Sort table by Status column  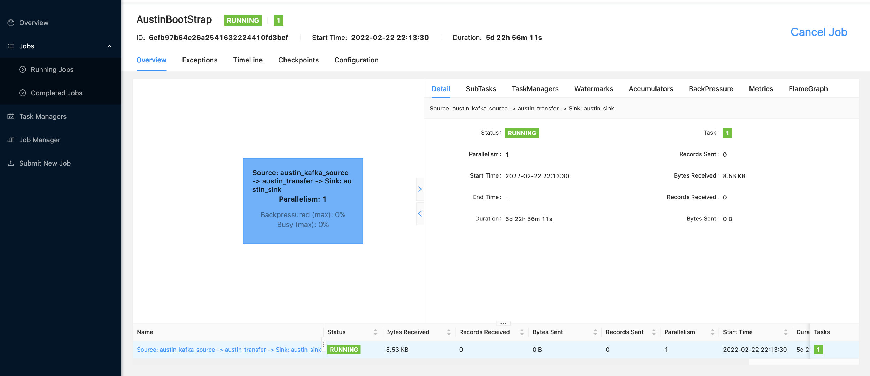point(375,332)
